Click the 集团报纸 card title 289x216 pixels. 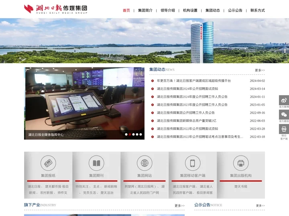[48, 176]
